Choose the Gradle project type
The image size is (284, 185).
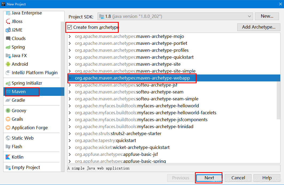point(18,100)
